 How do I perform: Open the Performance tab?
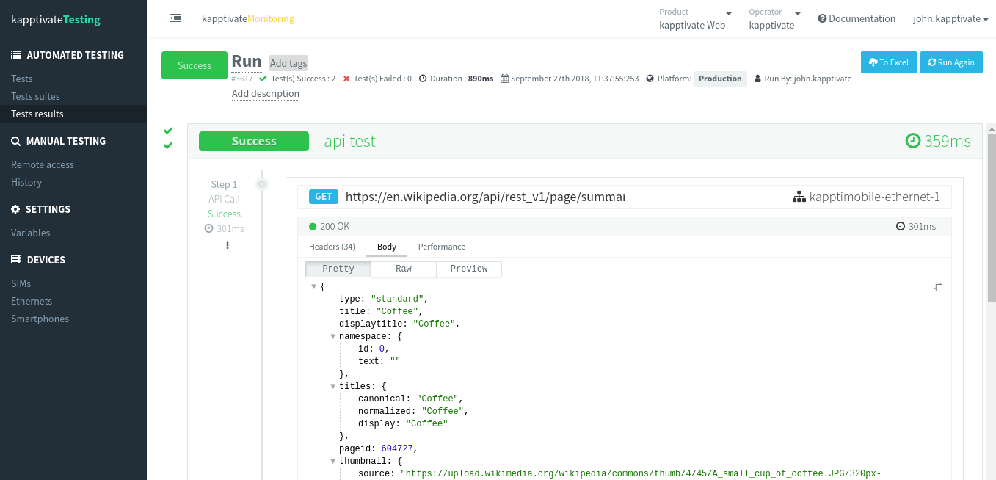click(441, 247)
